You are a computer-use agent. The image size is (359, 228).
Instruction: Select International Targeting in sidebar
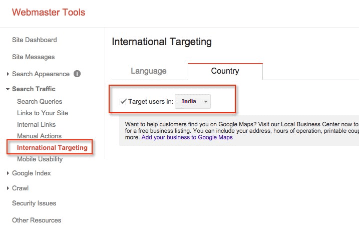tap(52, 148)
